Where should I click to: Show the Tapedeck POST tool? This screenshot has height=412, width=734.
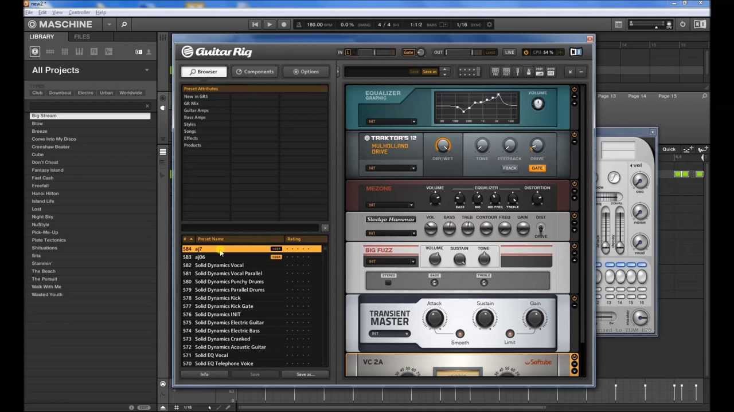point(506,72)
